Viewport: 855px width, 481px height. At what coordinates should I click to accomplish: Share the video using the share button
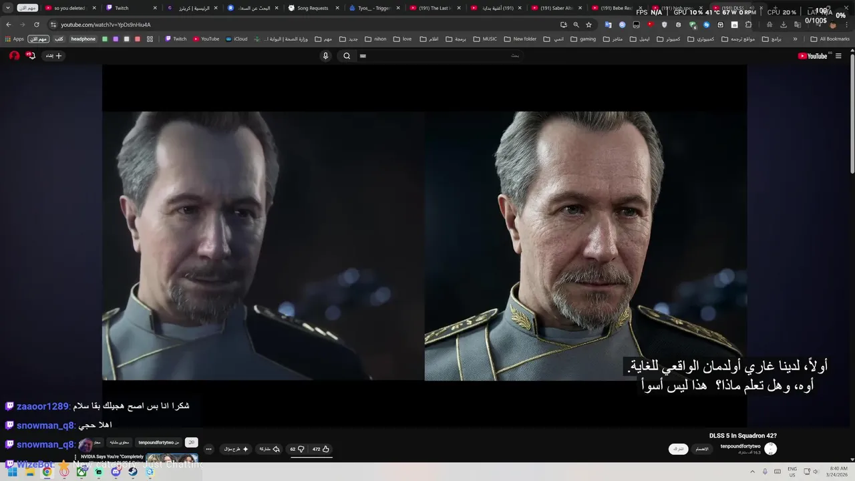coord(269,449)
